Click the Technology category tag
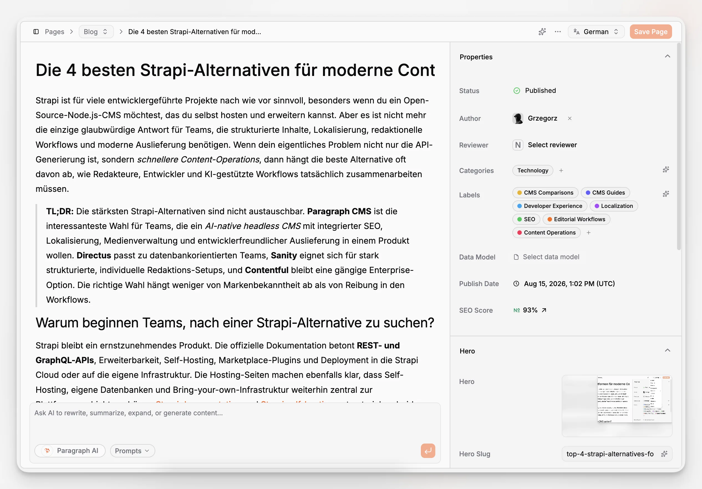The width and height of the screenshot is (702, 489). [533, 170]
